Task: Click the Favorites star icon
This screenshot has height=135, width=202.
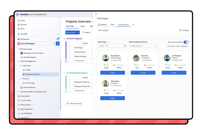Action: point(18,34)
